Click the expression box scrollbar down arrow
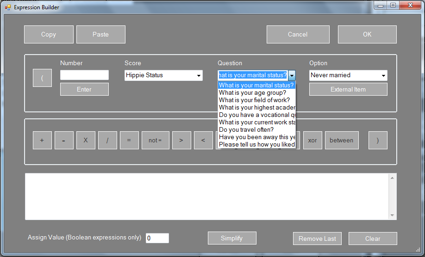The image size is (425, 257). [x=393, y=215]
